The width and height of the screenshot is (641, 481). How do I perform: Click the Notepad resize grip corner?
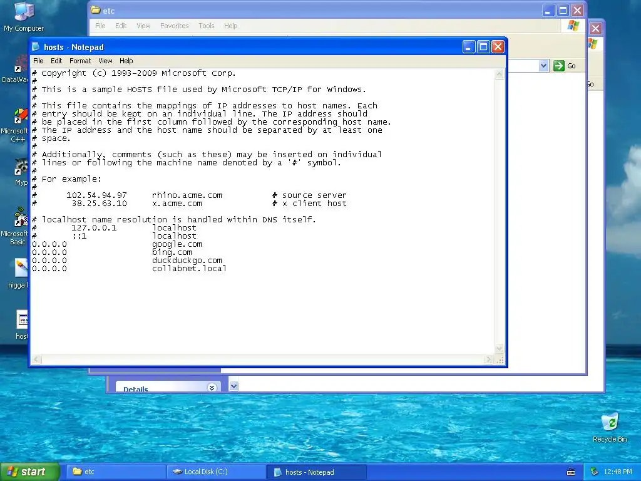[x=500, y=359]
